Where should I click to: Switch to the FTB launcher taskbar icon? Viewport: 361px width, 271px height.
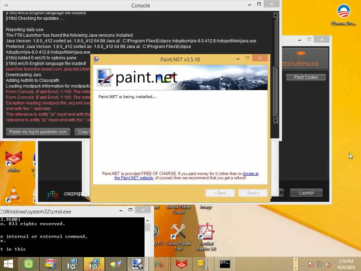(x=159, y=264)
